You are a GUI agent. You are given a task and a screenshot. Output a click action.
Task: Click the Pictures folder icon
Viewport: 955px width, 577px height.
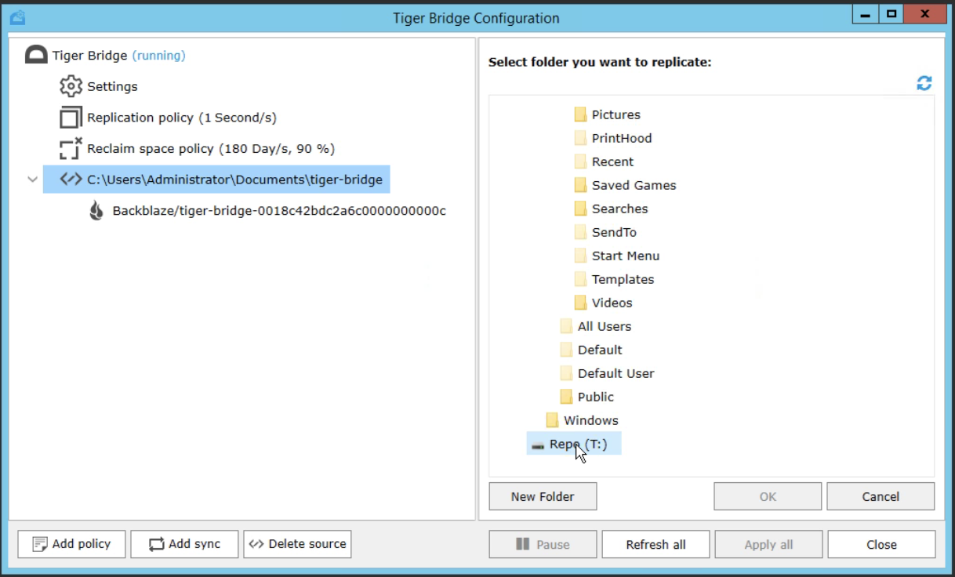pos(580,114)
